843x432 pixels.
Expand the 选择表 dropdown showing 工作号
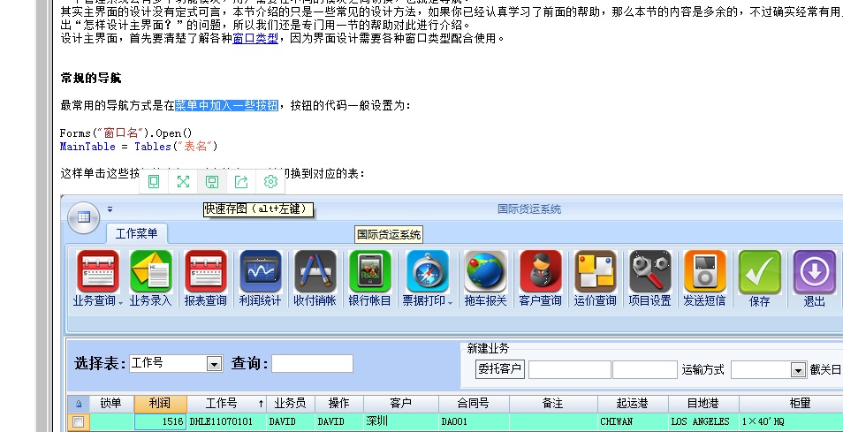214,364
